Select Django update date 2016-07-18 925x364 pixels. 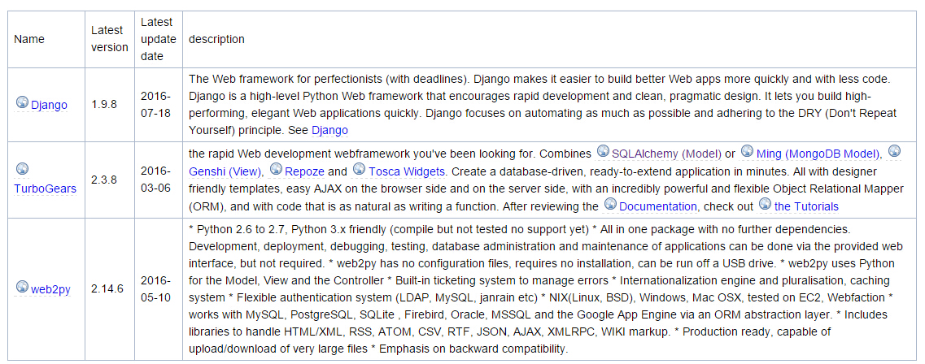(159, 104)
